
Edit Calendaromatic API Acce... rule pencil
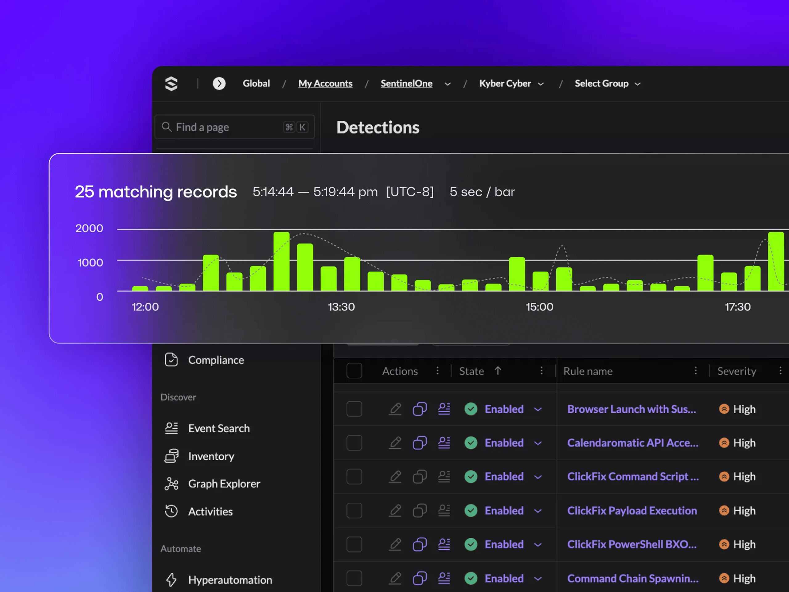point(395,443)
